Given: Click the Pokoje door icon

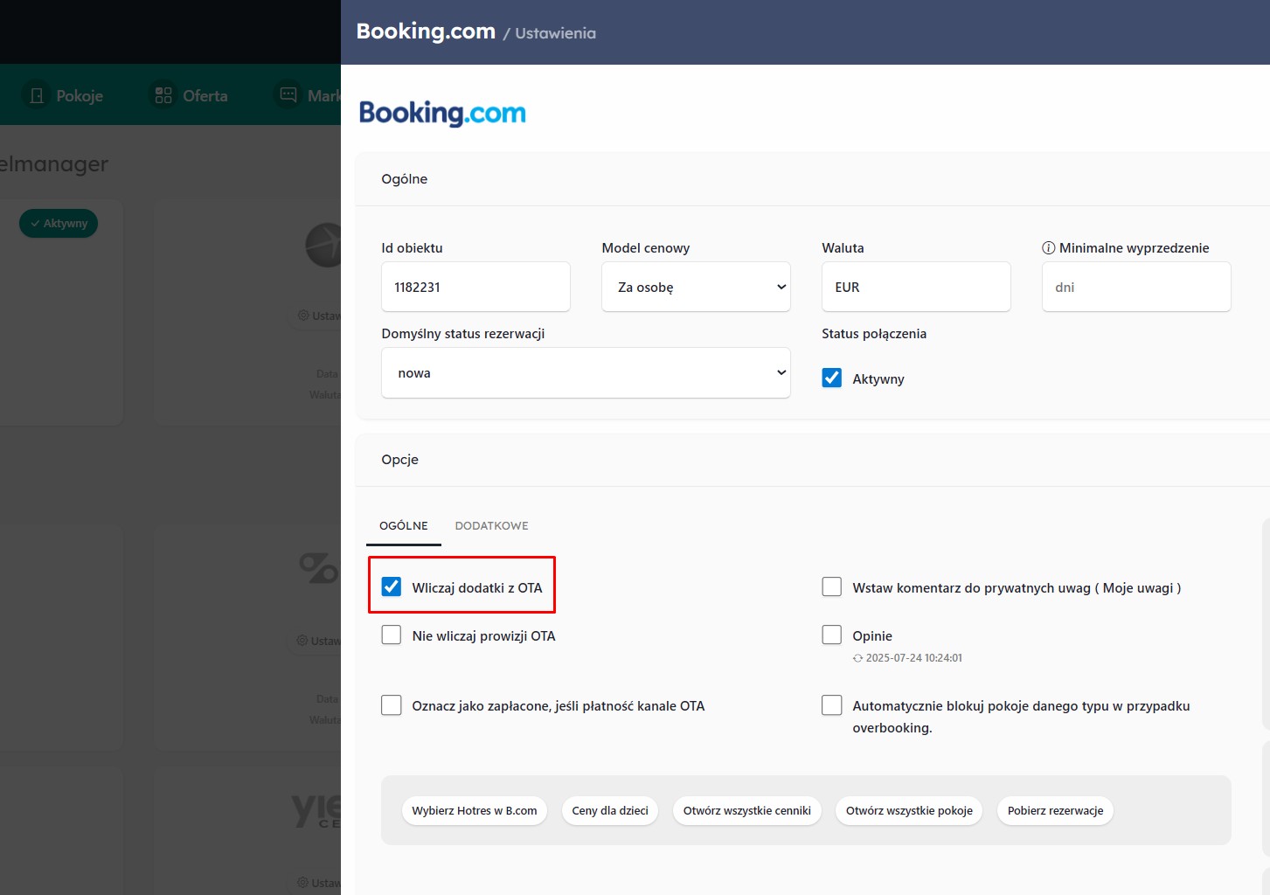Looking at the screenshot, I should (x=37, y=95).
